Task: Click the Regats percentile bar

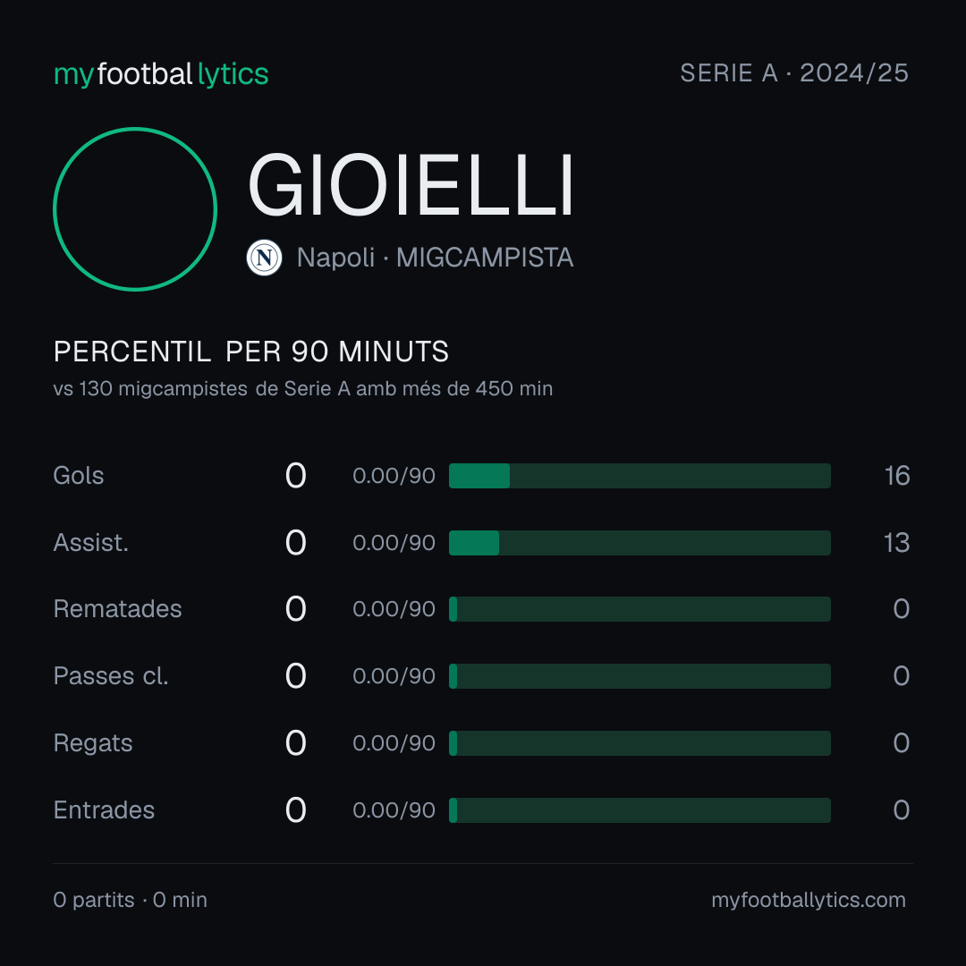Action: click(640, 743)
